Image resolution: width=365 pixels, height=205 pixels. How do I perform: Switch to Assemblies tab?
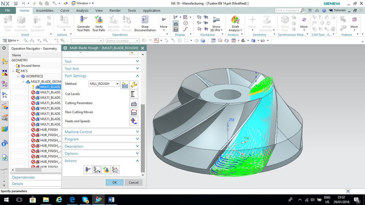44,11
